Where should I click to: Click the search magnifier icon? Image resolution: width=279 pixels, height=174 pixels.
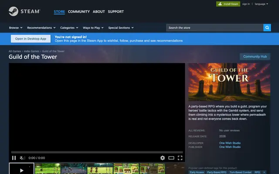point(267,28)
